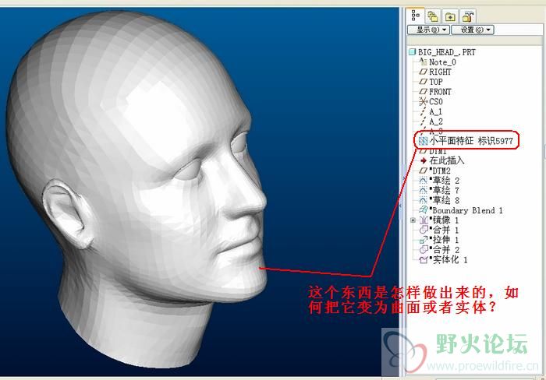Click the 合并 2 merge feature
The height and width of the screenshot is (380, 546).
tap(439, 250)
